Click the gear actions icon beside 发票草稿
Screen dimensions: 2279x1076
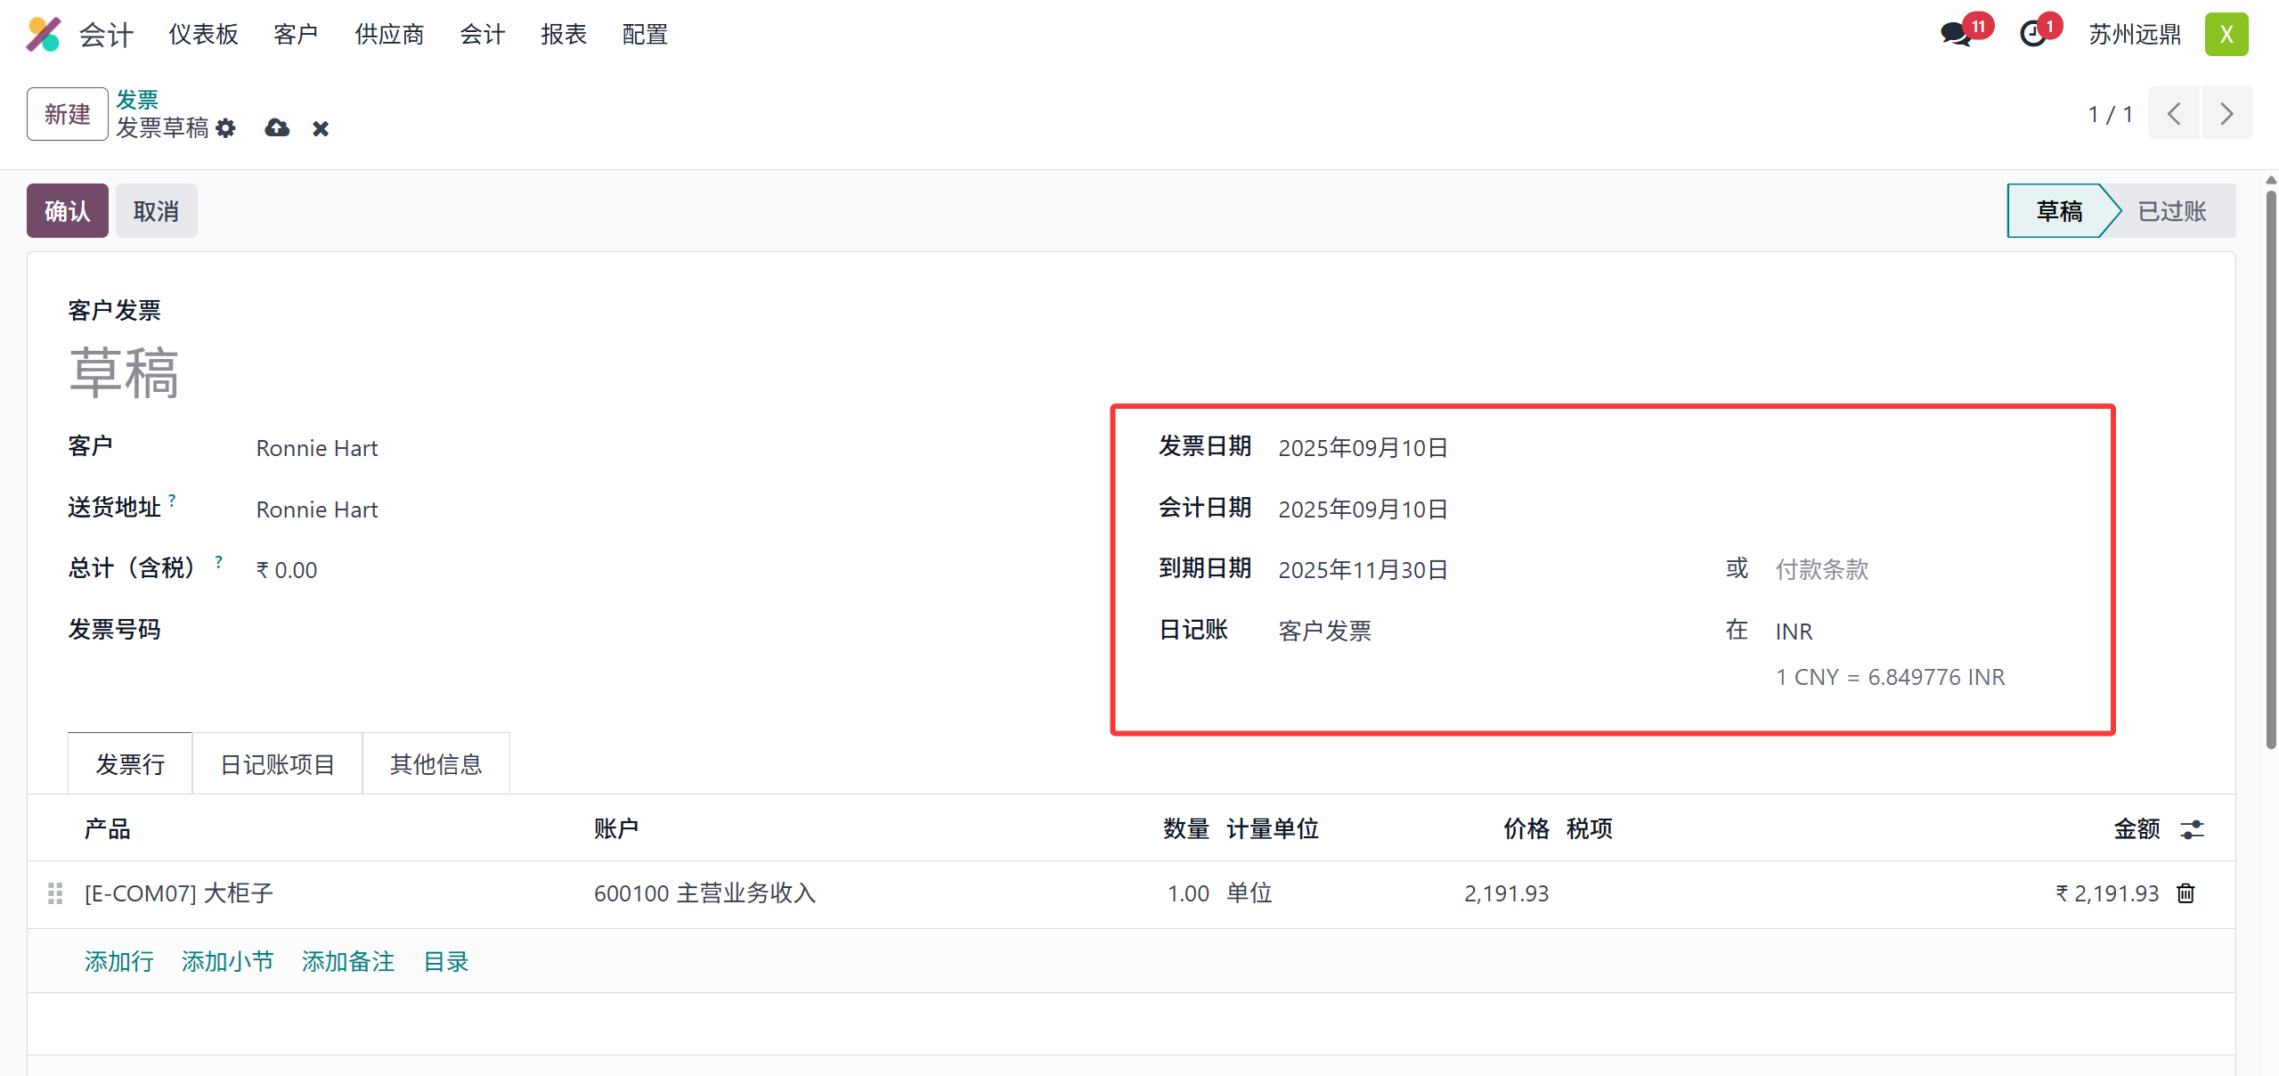(226, 128)
